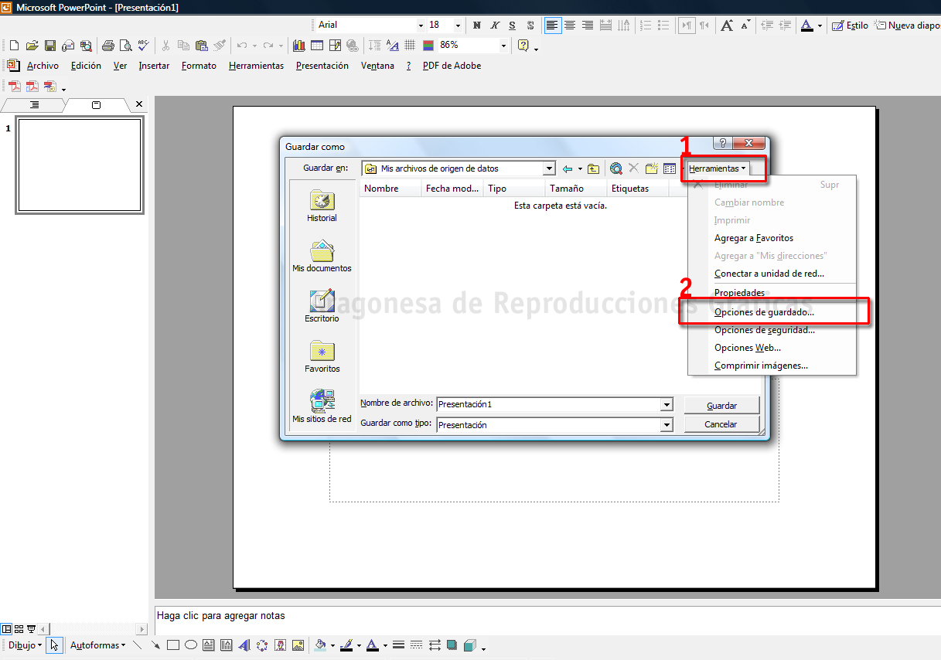Open the font name Arial dropdown
Screen dimensions: 941x660
[421, 26]
